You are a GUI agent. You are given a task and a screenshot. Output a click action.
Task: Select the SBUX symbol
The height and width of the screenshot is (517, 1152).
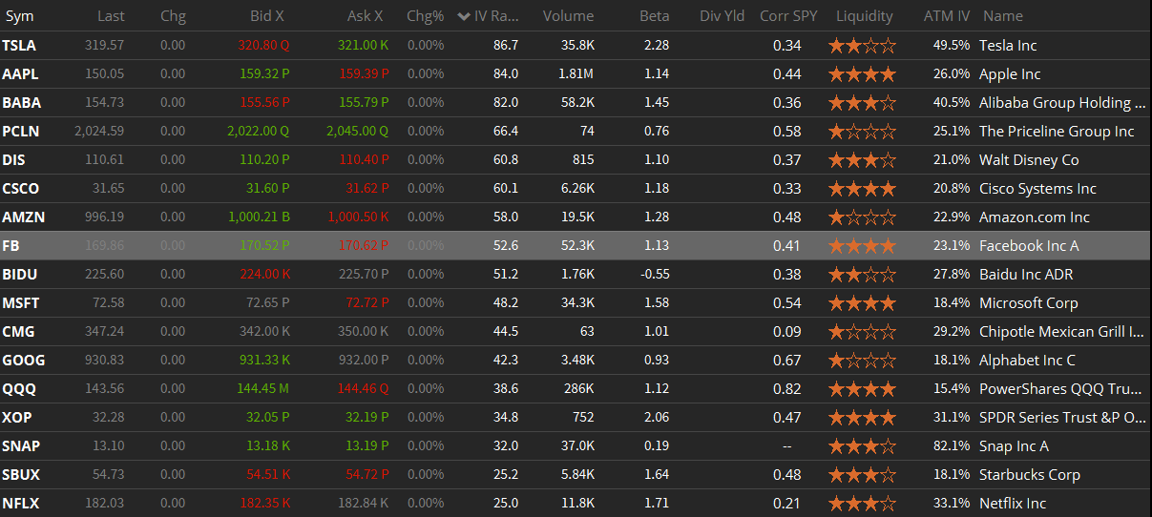coord(21,474)
